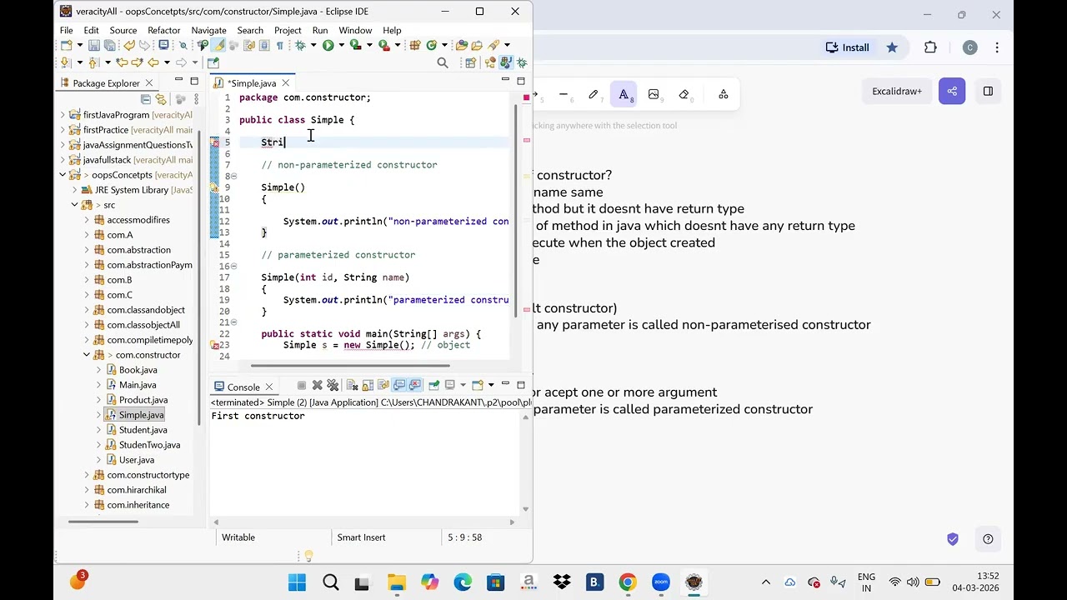Open the Project menu
The image size is (1067, 600).
(288, 30)
